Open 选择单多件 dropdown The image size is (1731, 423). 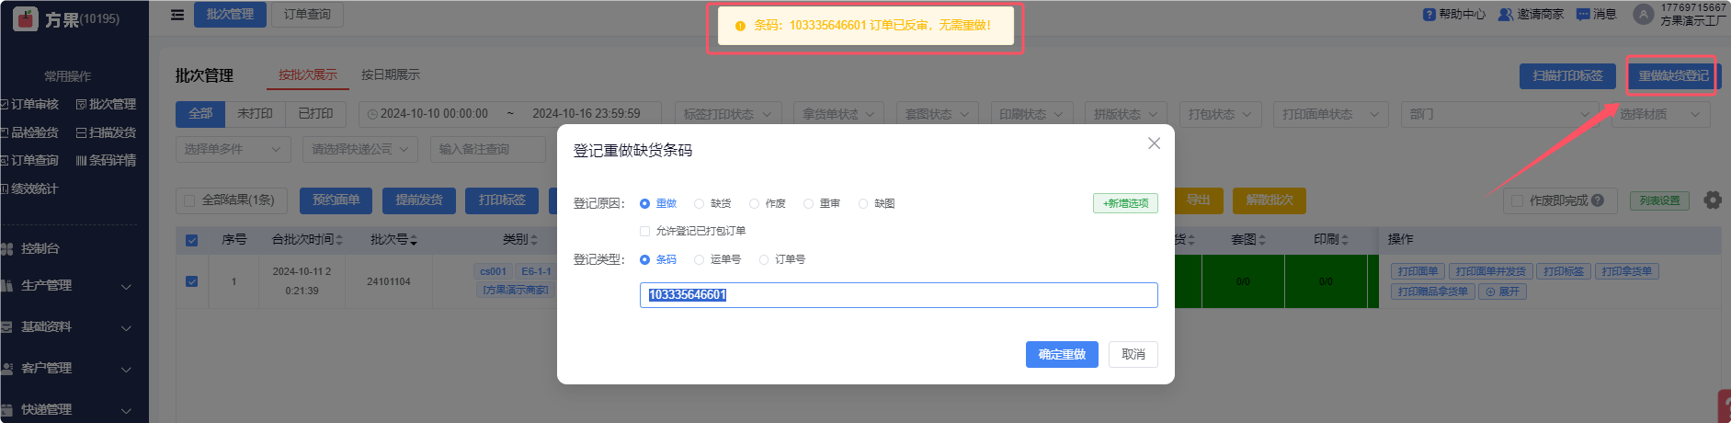tap(233, 149)
